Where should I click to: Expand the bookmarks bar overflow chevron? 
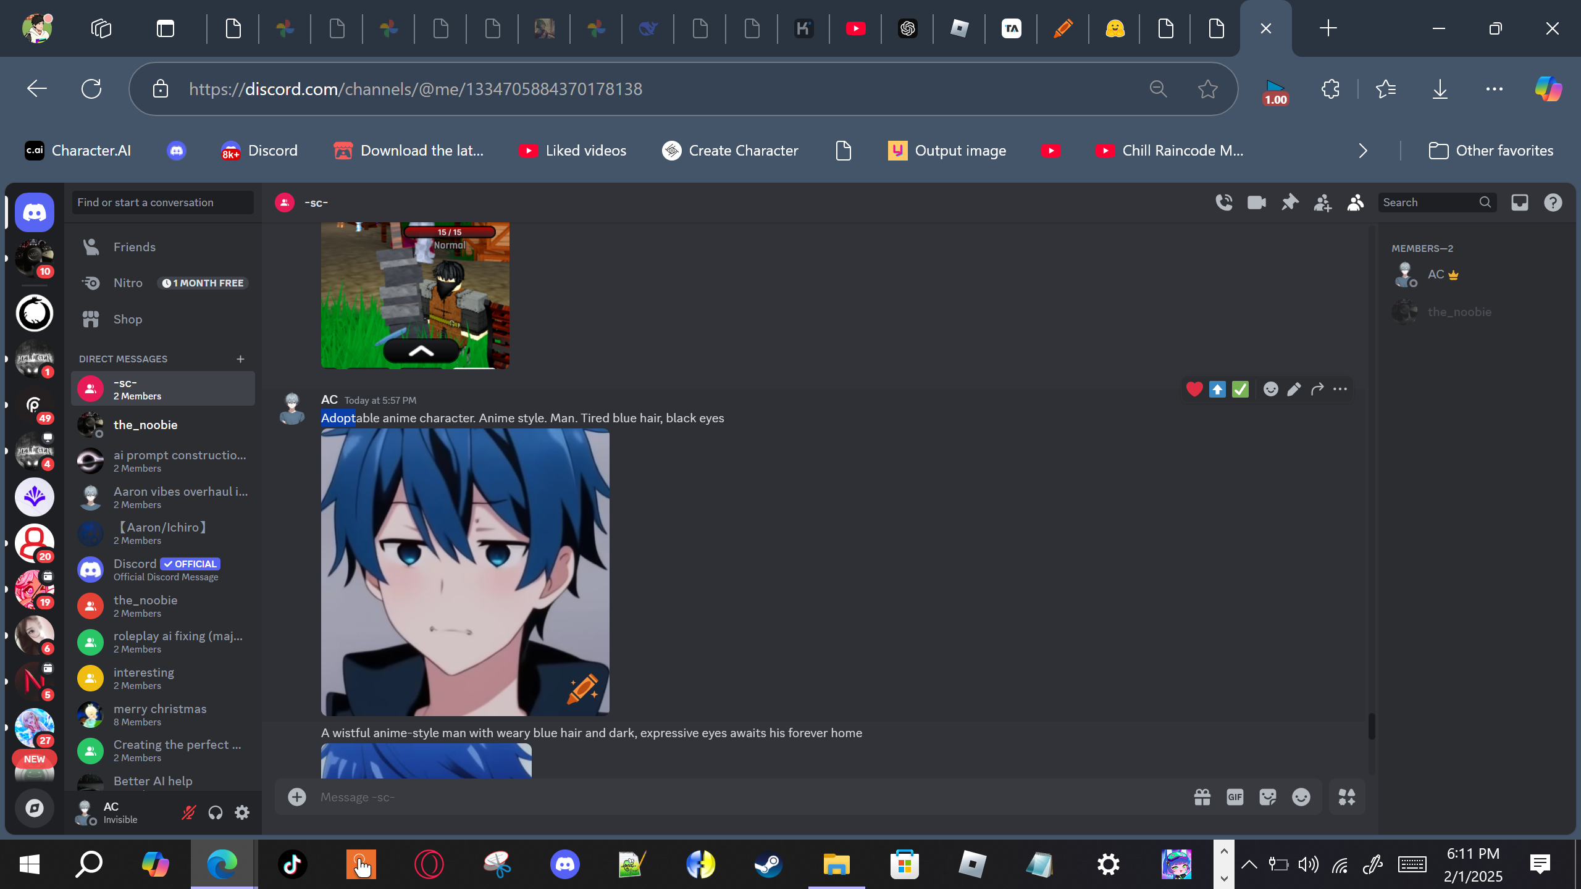1363,151
